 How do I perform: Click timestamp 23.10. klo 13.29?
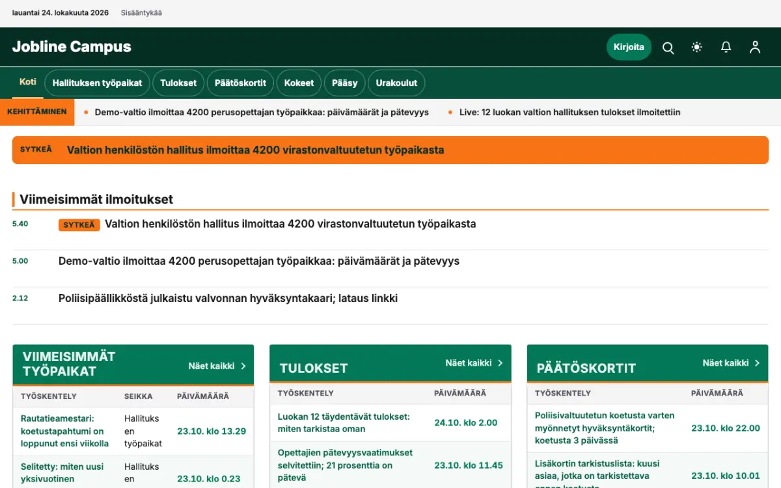tap(212, 431)
